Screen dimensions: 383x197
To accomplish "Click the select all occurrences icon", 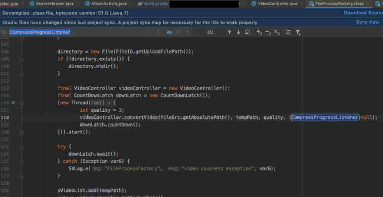I will (277, 32).
